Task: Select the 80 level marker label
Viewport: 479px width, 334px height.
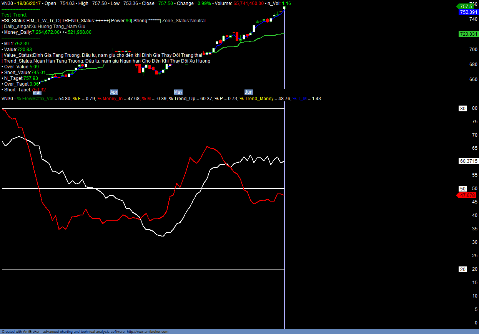Action: click(463, 109)
